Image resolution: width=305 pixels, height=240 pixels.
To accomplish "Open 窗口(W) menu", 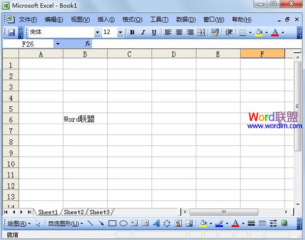I will (x=213, y=19).
